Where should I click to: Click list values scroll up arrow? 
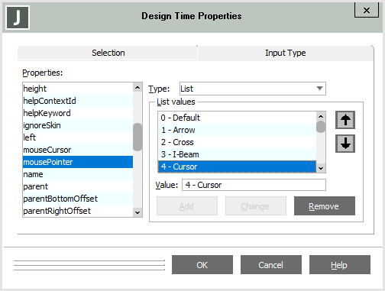point(321,116)
